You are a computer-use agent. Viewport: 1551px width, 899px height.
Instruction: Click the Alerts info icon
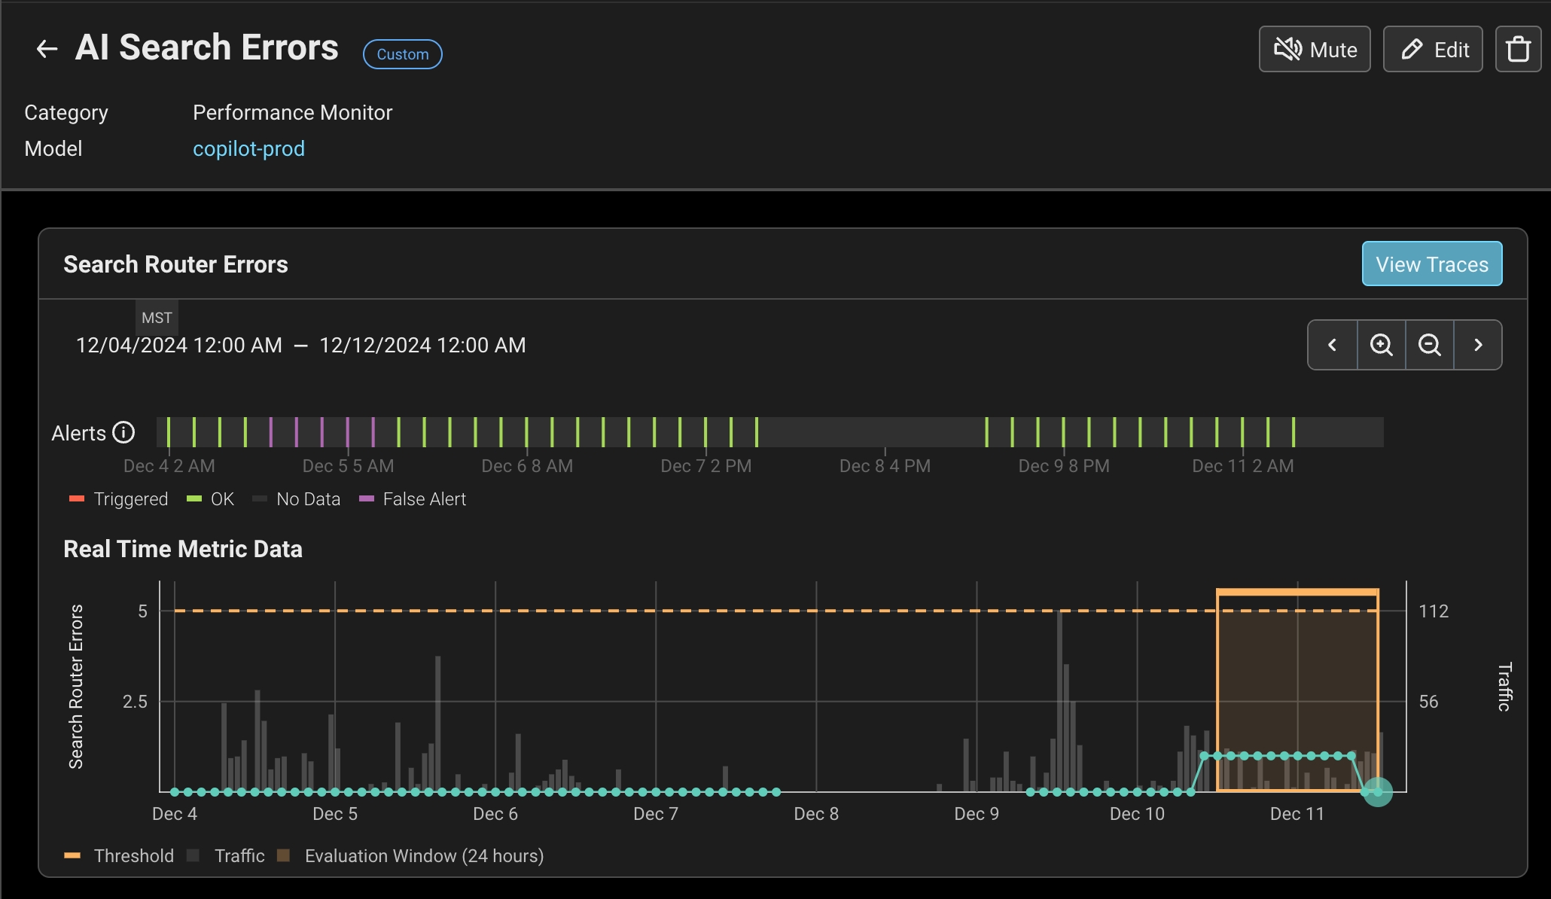[x=123, y=433]
